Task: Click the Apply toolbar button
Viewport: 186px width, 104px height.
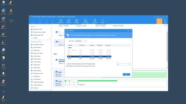Action: tap(33, 21)
